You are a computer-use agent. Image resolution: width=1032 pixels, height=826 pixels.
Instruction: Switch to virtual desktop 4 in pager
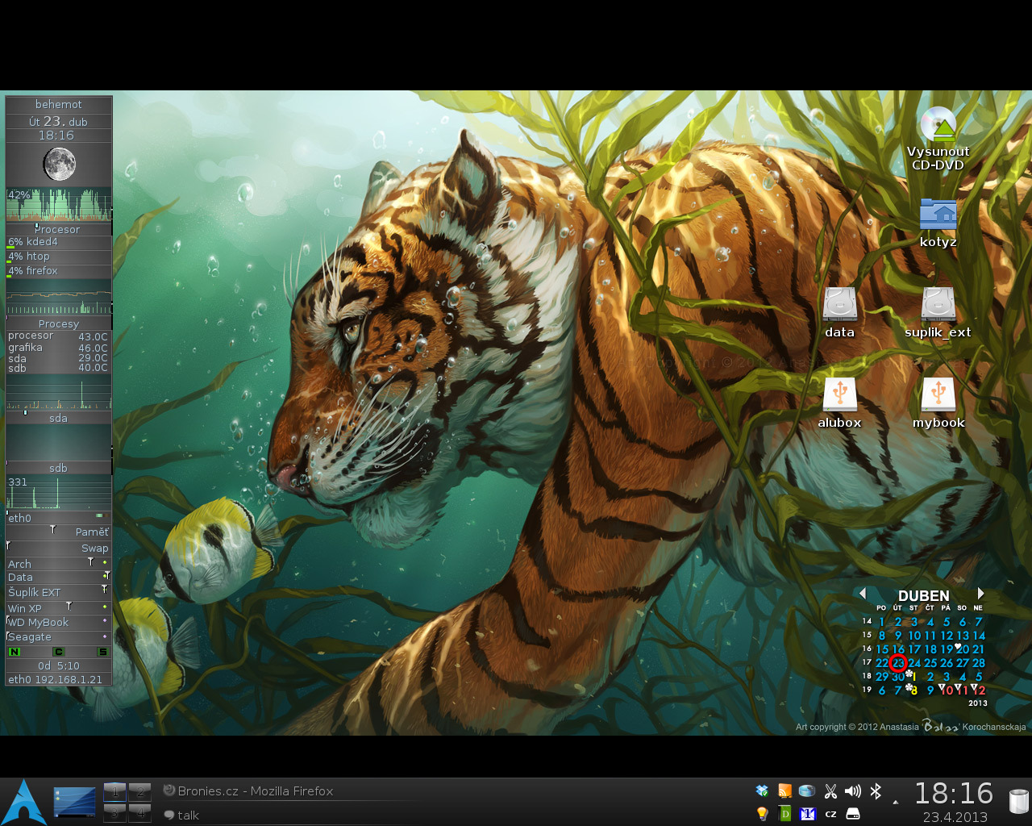[139, 811]
